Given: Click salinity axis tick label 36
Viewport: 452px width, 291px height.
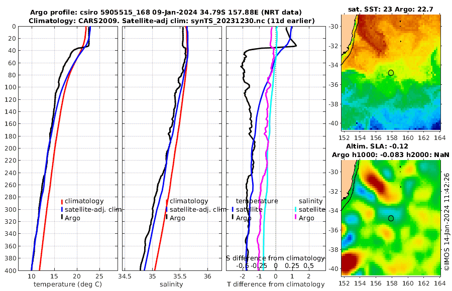Looking at the screenshot, I should (207, 276).
